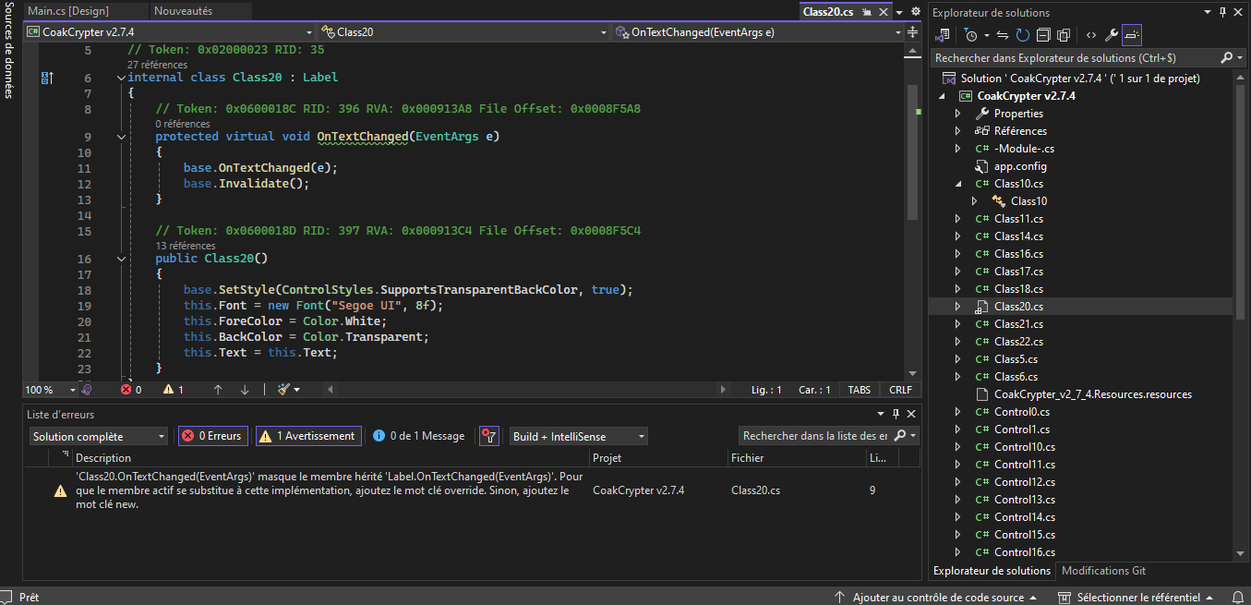Click the code cleanup broom icon
This screenshot has height=605, width=1251.
click(x=284, y=390)
